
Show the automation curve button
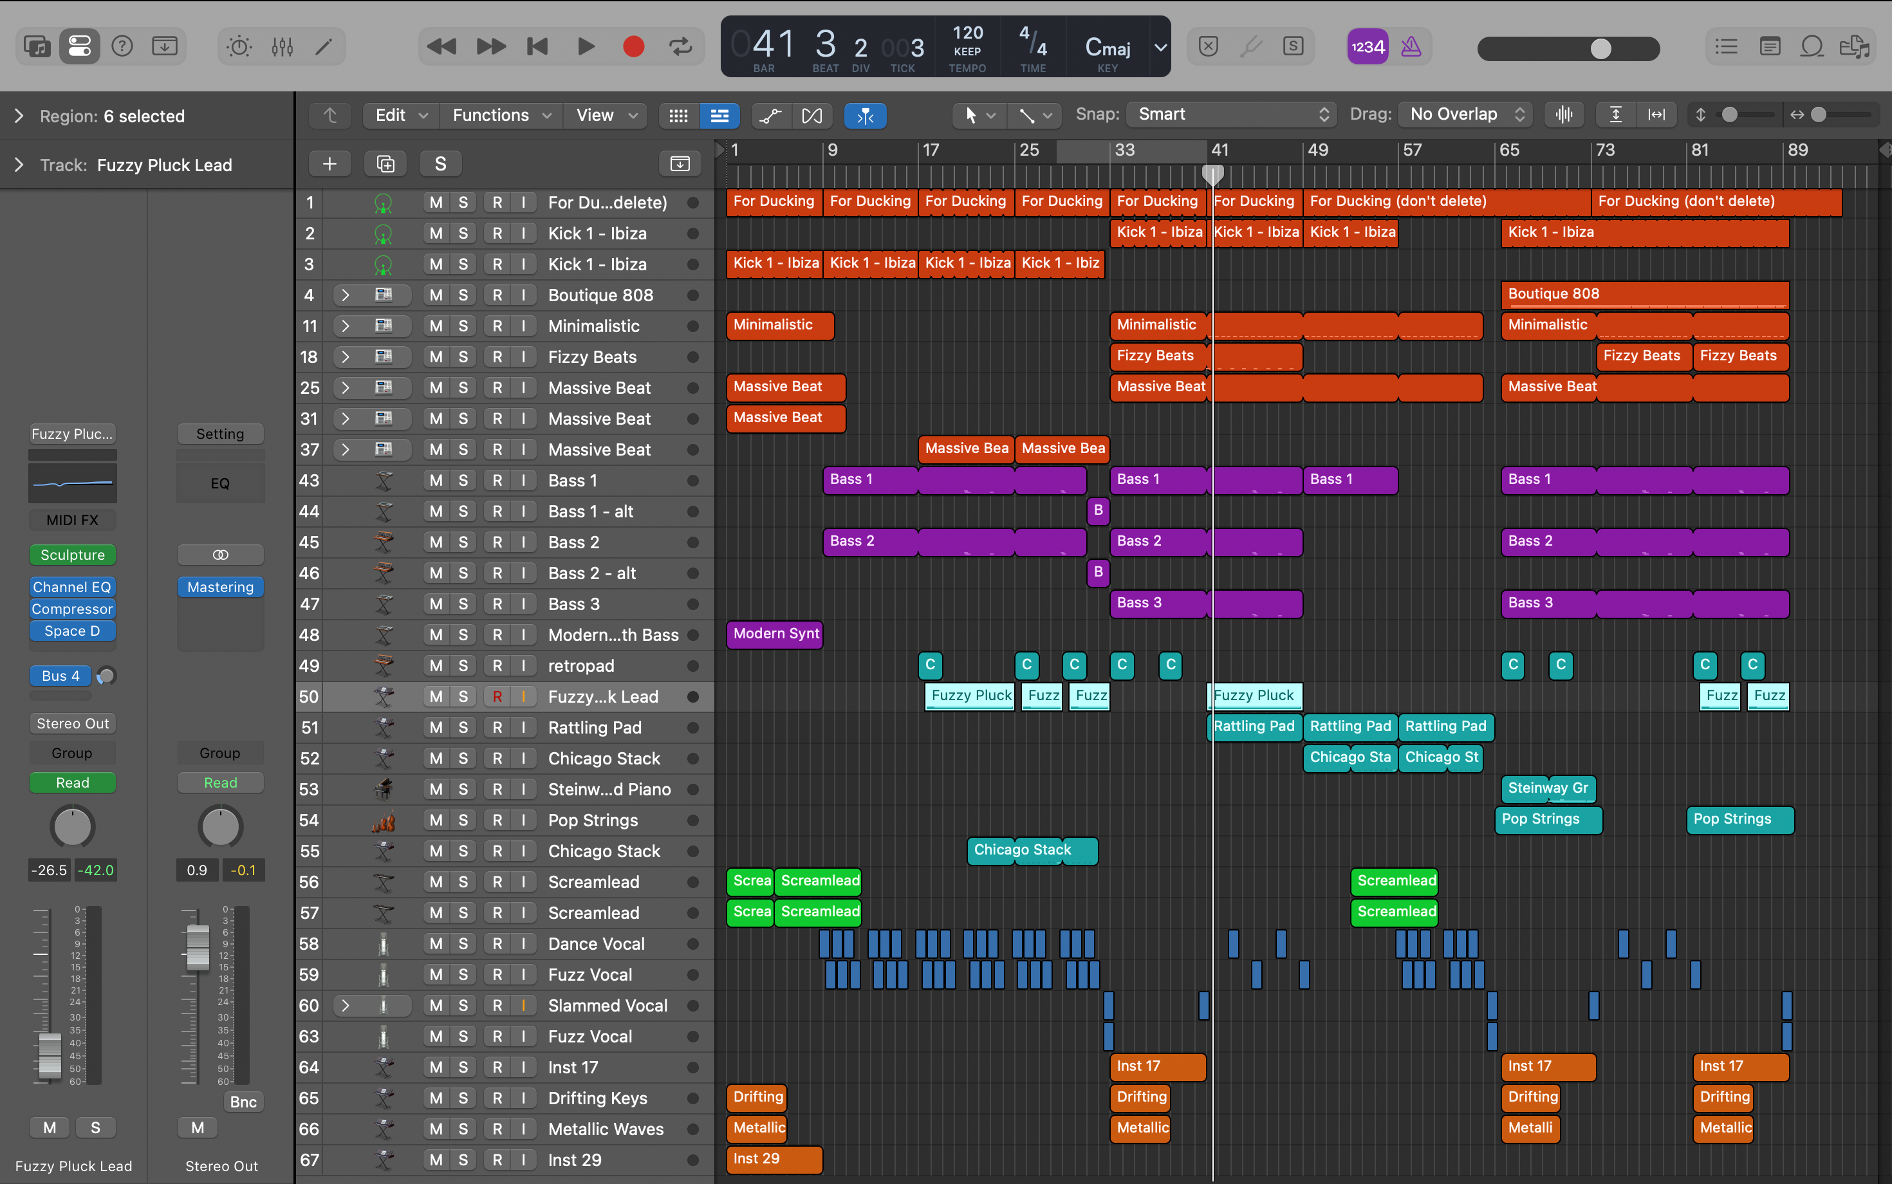pyautogui.click(x=770, y=116)
